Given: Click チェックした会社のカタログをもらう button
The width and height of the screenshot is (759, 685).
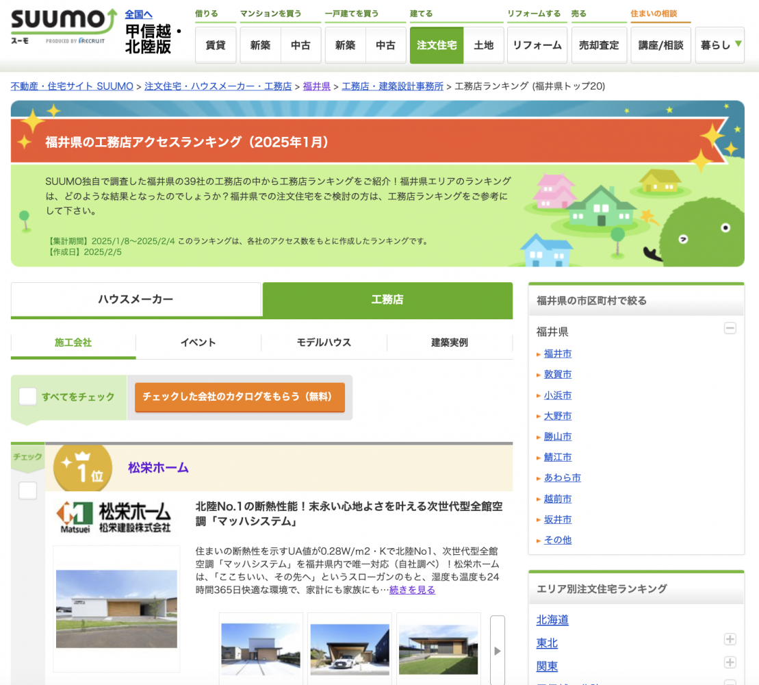Looking at the screenshot, I should coord(240,397).
